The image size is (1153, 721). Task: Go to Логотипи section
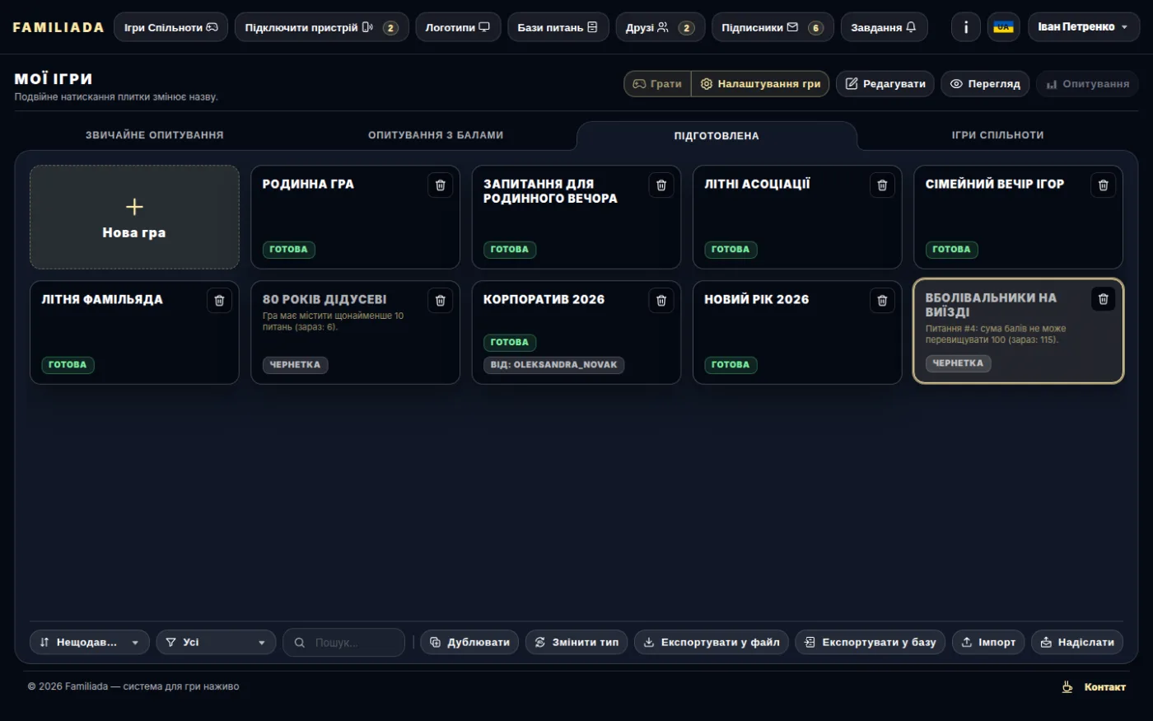(x=458, y=27)
